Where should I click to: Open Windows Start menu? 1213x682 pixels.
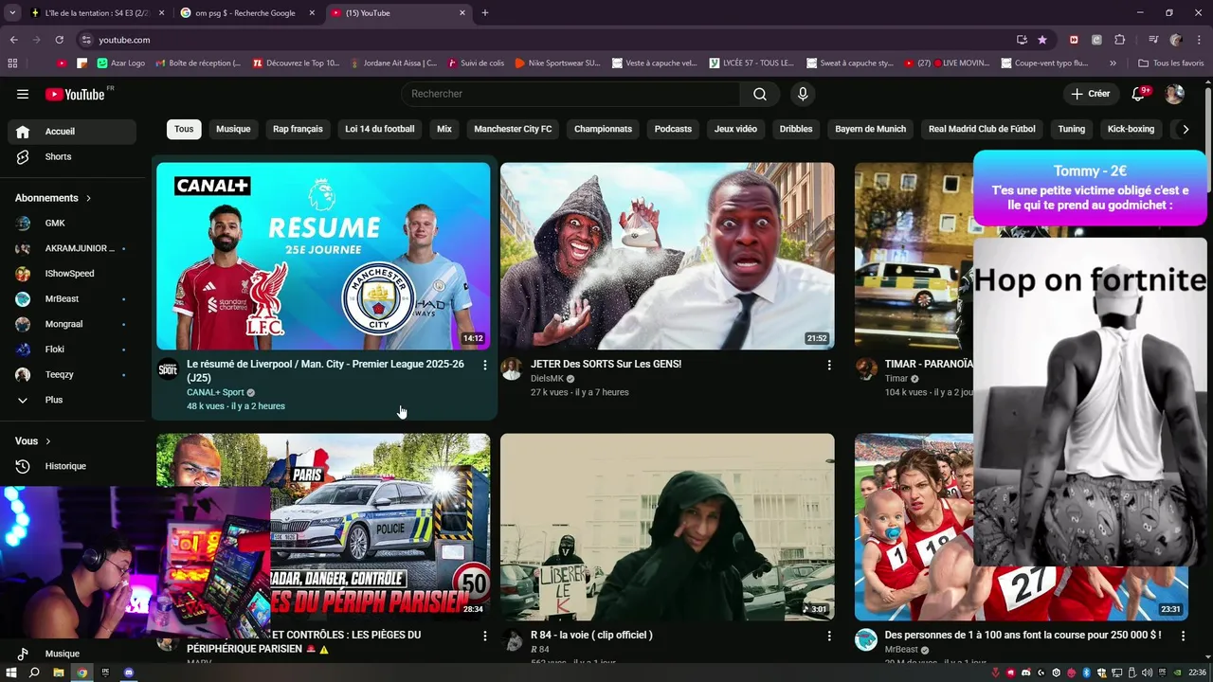pyautogui.click(x=11, y=673)
